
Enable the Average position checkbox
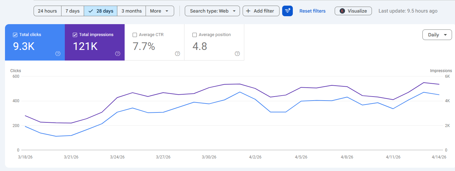pos(194,35)
